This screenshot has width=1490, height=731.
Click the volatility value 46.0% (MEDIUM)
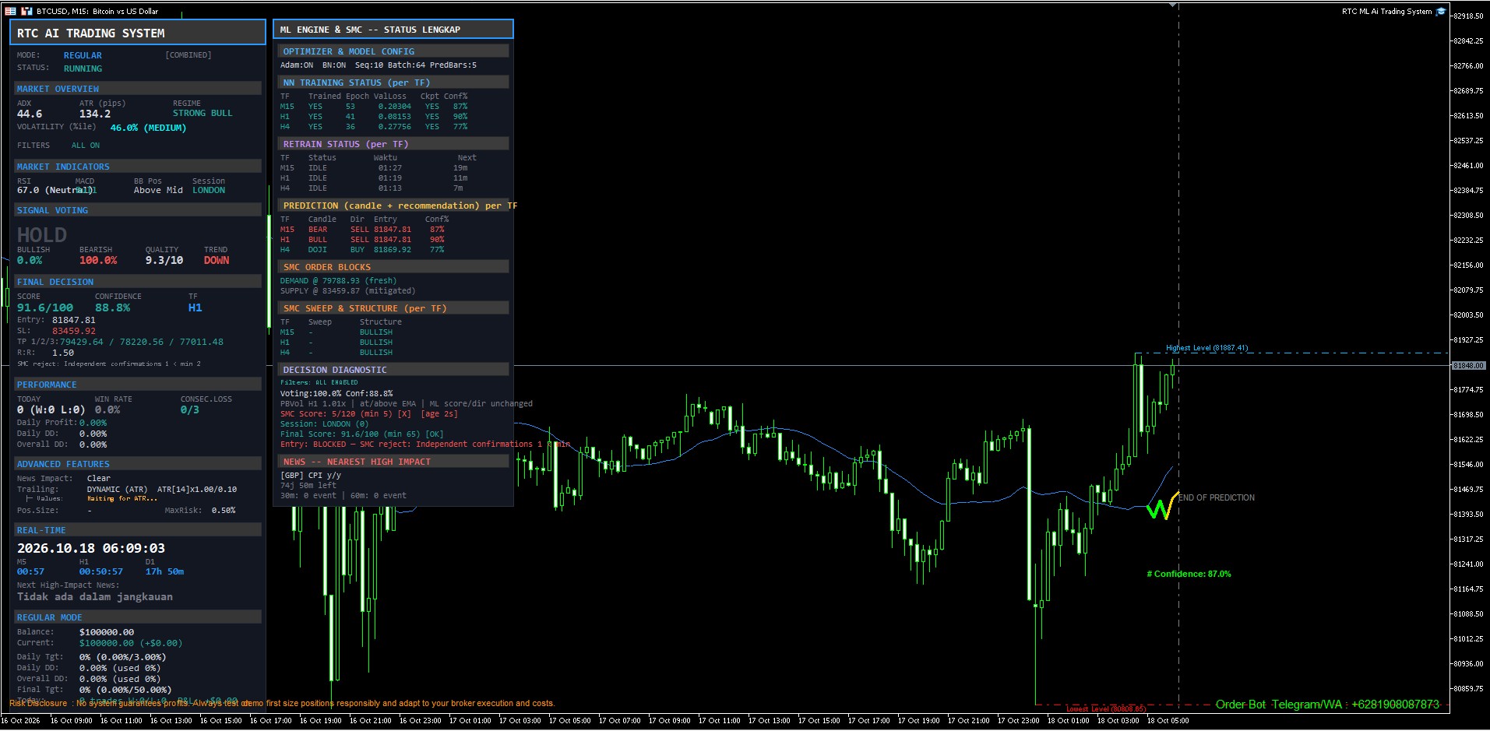pyautogui.click(x=148, y=128)
